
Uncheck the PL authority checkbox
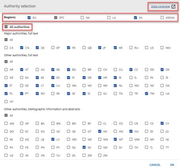[x=6, y=93]
